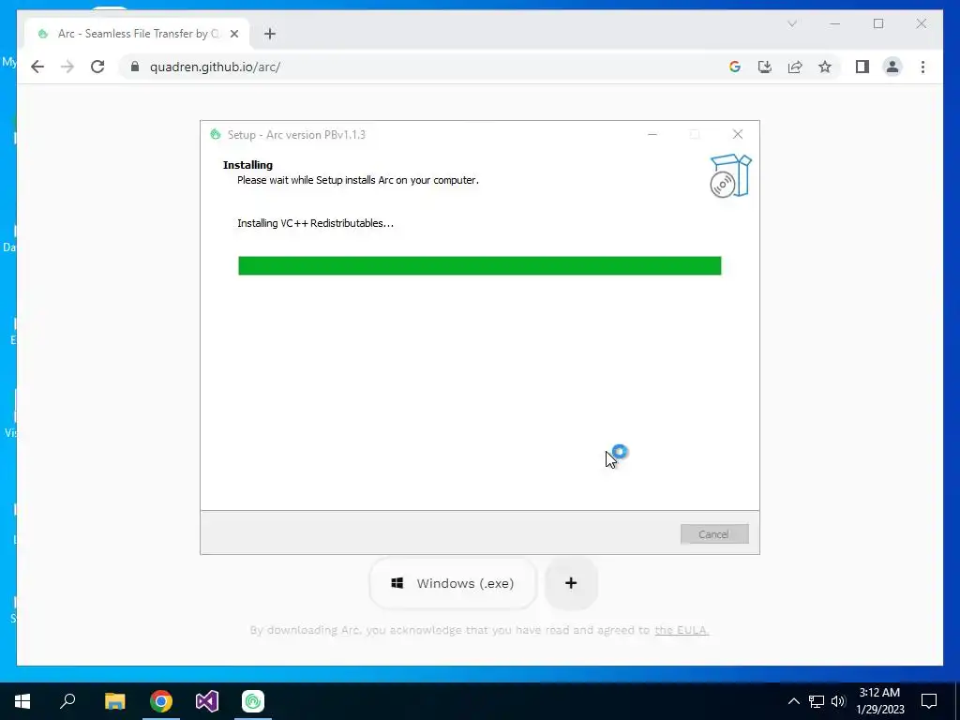Click the Chrome back arrow
960x720 pixels.
click(37, 67)
